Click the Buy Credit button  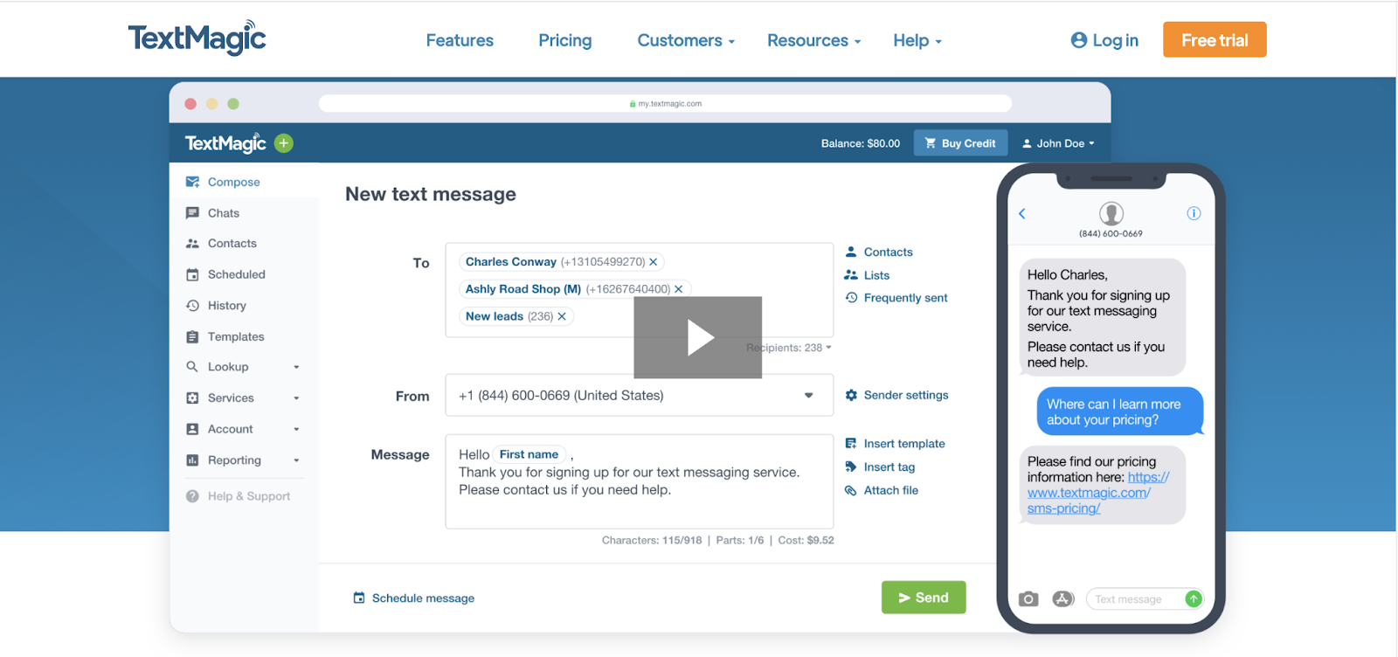960,143
